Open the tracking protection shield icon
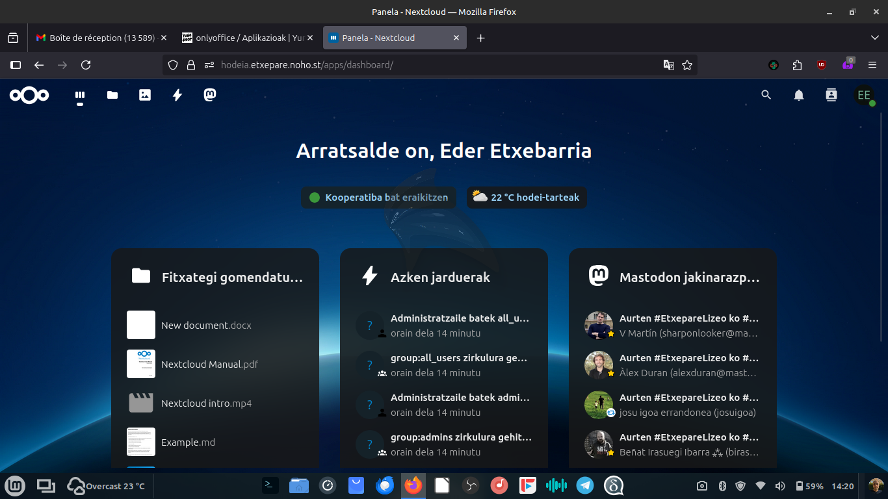This screenshot has width=888, height=499. coord(173,65)
